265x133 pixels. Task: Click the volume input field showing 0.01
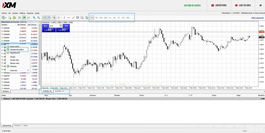pyautogui.click(x=54, y=26)
